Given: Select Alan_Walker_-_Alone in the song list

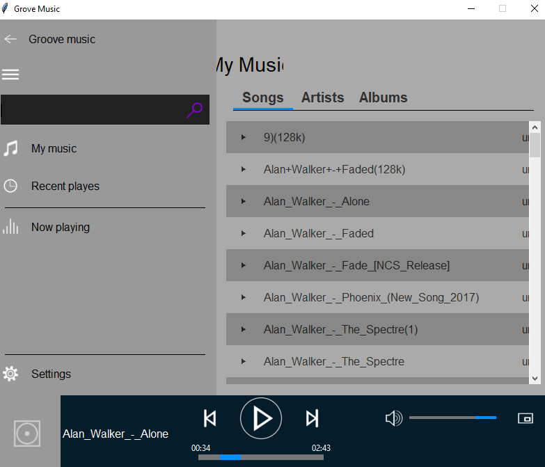Looking at the screenshot, I should click(x=377, y=201).
